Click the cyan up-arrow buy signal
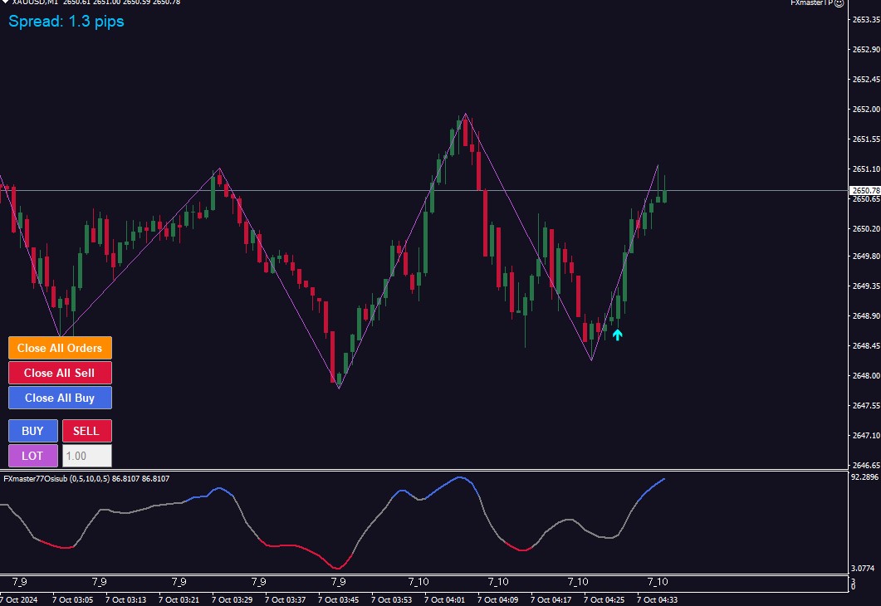The height and width of the screenshot is (606, 881). pyautogui.click(x=617, y=335)
